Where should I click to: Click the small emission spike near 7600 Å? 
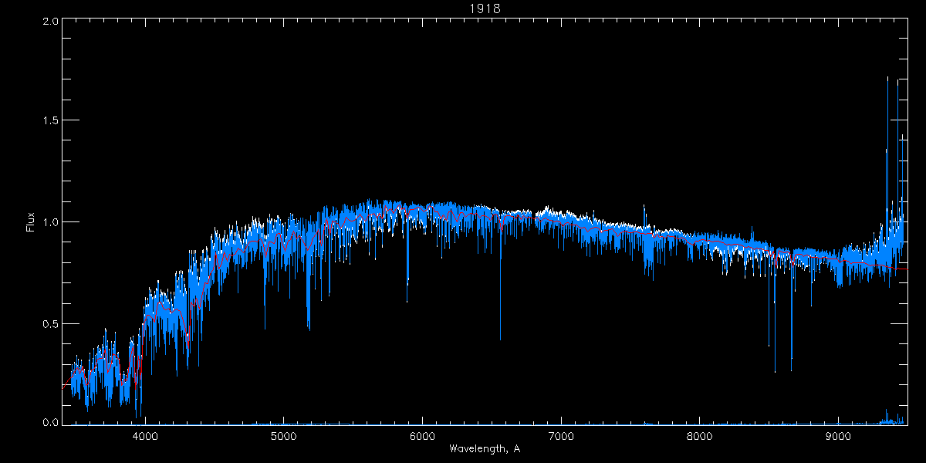(x=644, y=206)
